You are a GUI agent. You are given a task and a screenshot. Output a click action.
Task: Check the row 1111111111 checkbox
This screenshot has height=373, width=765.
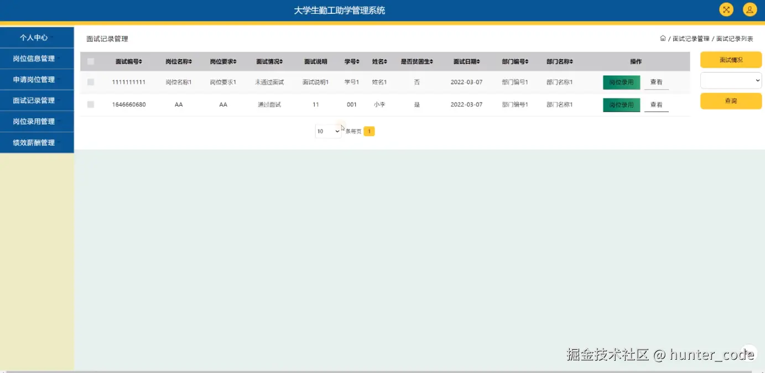[x=91, y=82]
